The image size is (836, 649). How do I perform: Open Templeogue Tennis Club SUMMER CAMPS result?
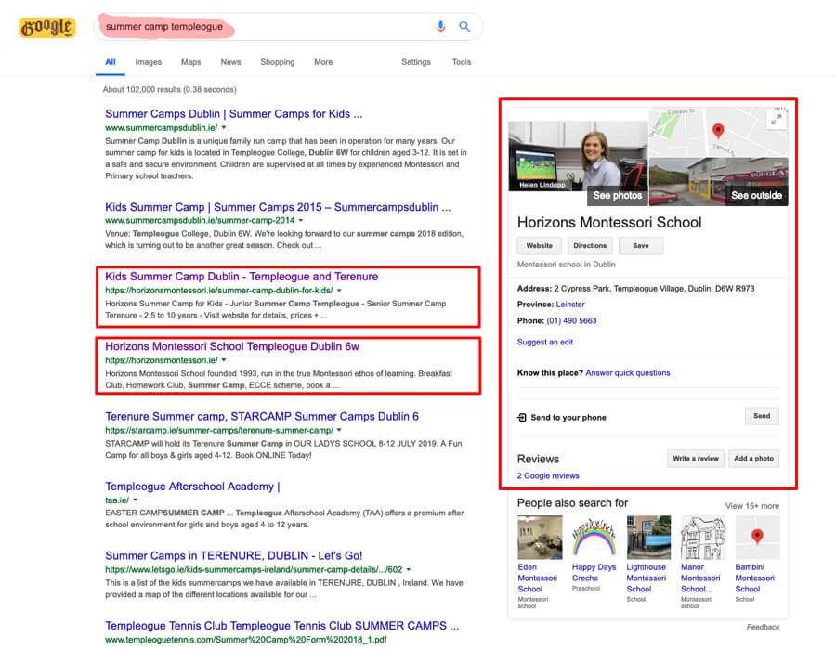click(x=281, y=626)
